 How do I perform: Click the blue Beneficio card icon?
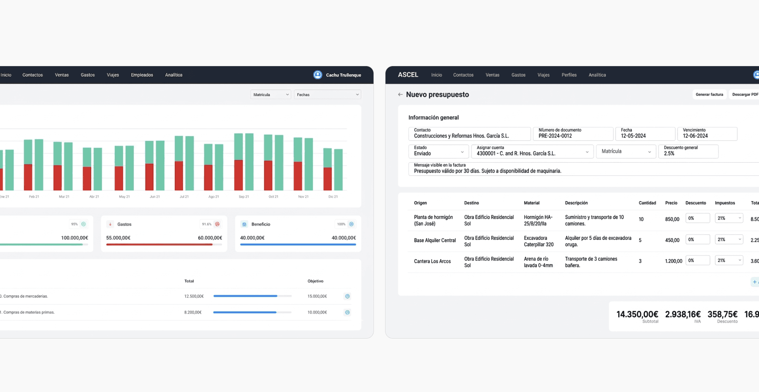pyautogui.click(x=244, y=224)
